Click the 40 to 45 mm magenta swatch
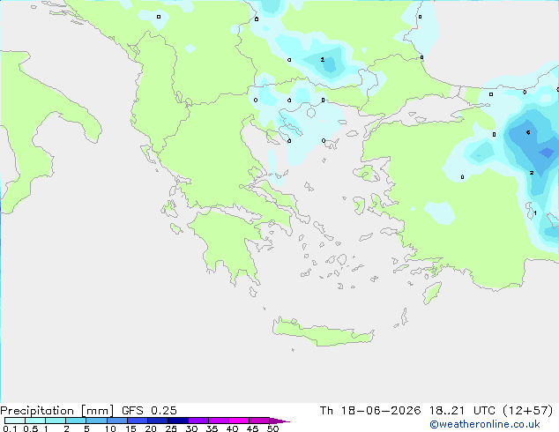 click(239, 421)
